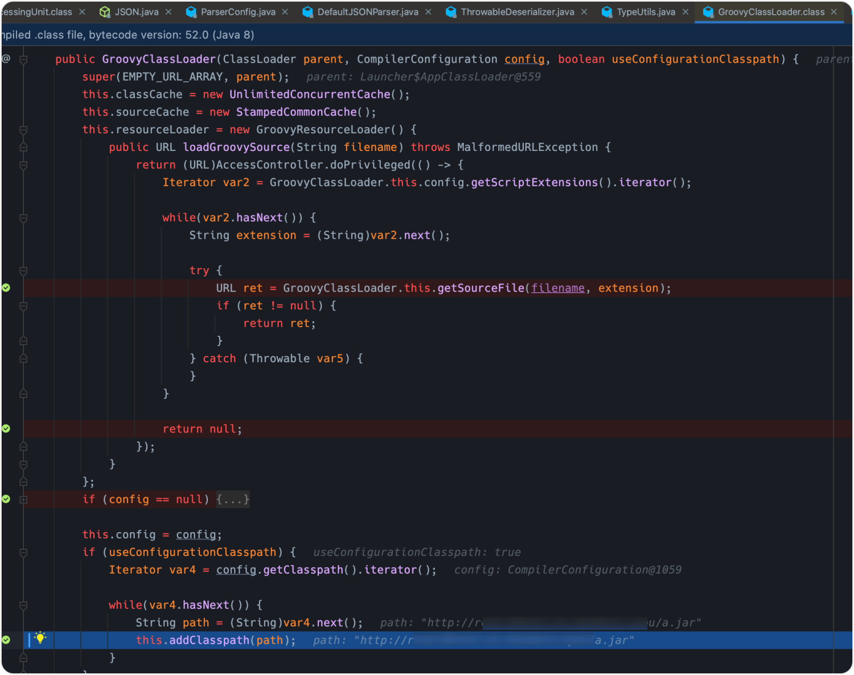Close the TypeUtils.java tab
This screenshot has width=854, height=675.
tap(685, 12)
